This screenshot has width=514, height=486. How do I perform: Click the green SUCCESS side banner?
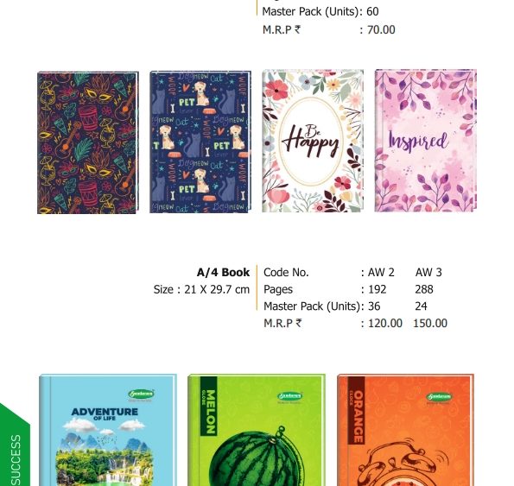[15, 445]
